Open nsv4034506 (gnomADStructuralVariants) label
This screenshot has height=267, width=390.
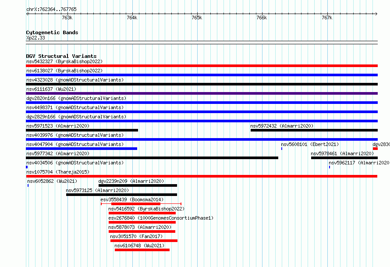[x=75, y=163]
